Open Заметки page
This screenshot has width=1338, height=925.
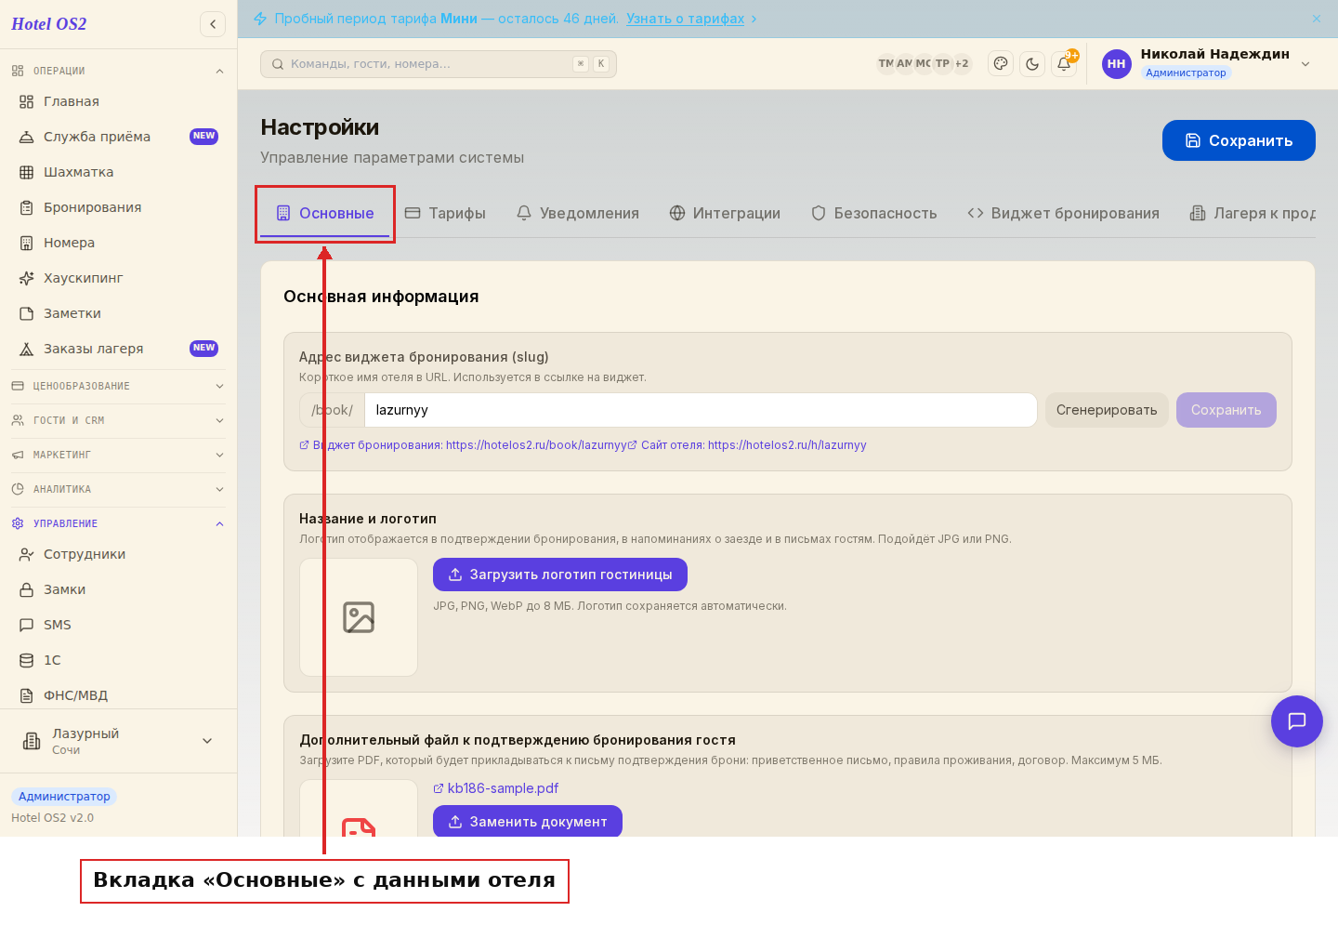pos(118,313)
